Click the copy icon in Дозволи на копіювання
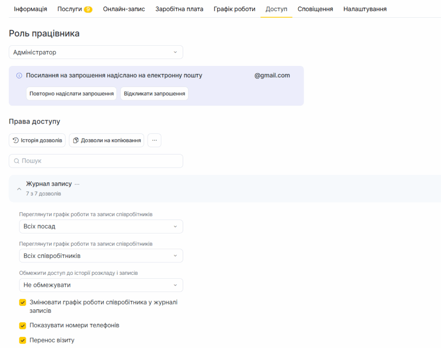 pos(76,140)
